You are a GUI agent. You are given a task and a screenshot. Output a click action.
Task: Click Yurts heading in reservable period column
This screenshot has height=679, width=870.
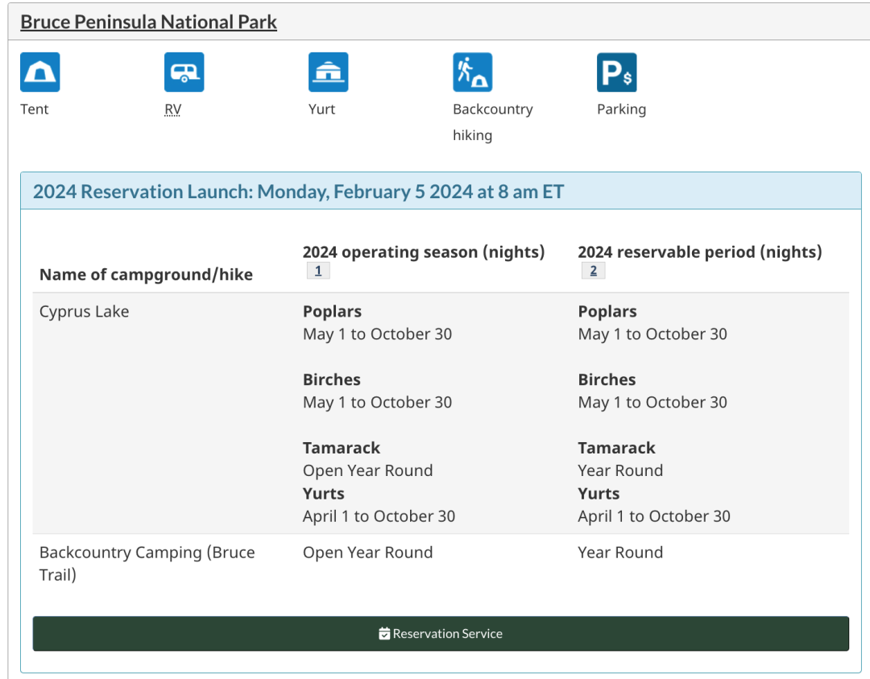click(x=599, y=494)
